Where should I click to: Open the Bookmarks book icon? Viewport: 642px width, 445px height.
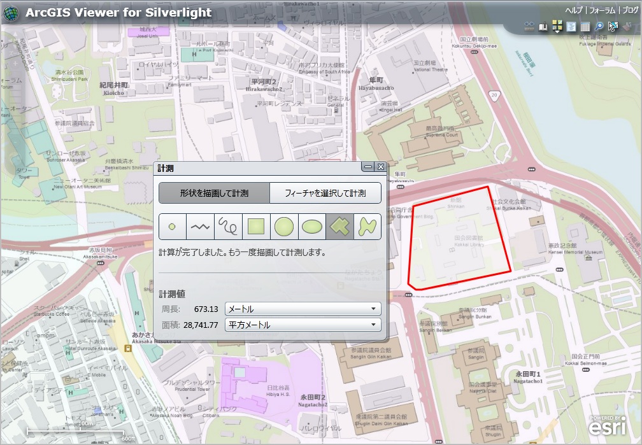tap(543, 27)
